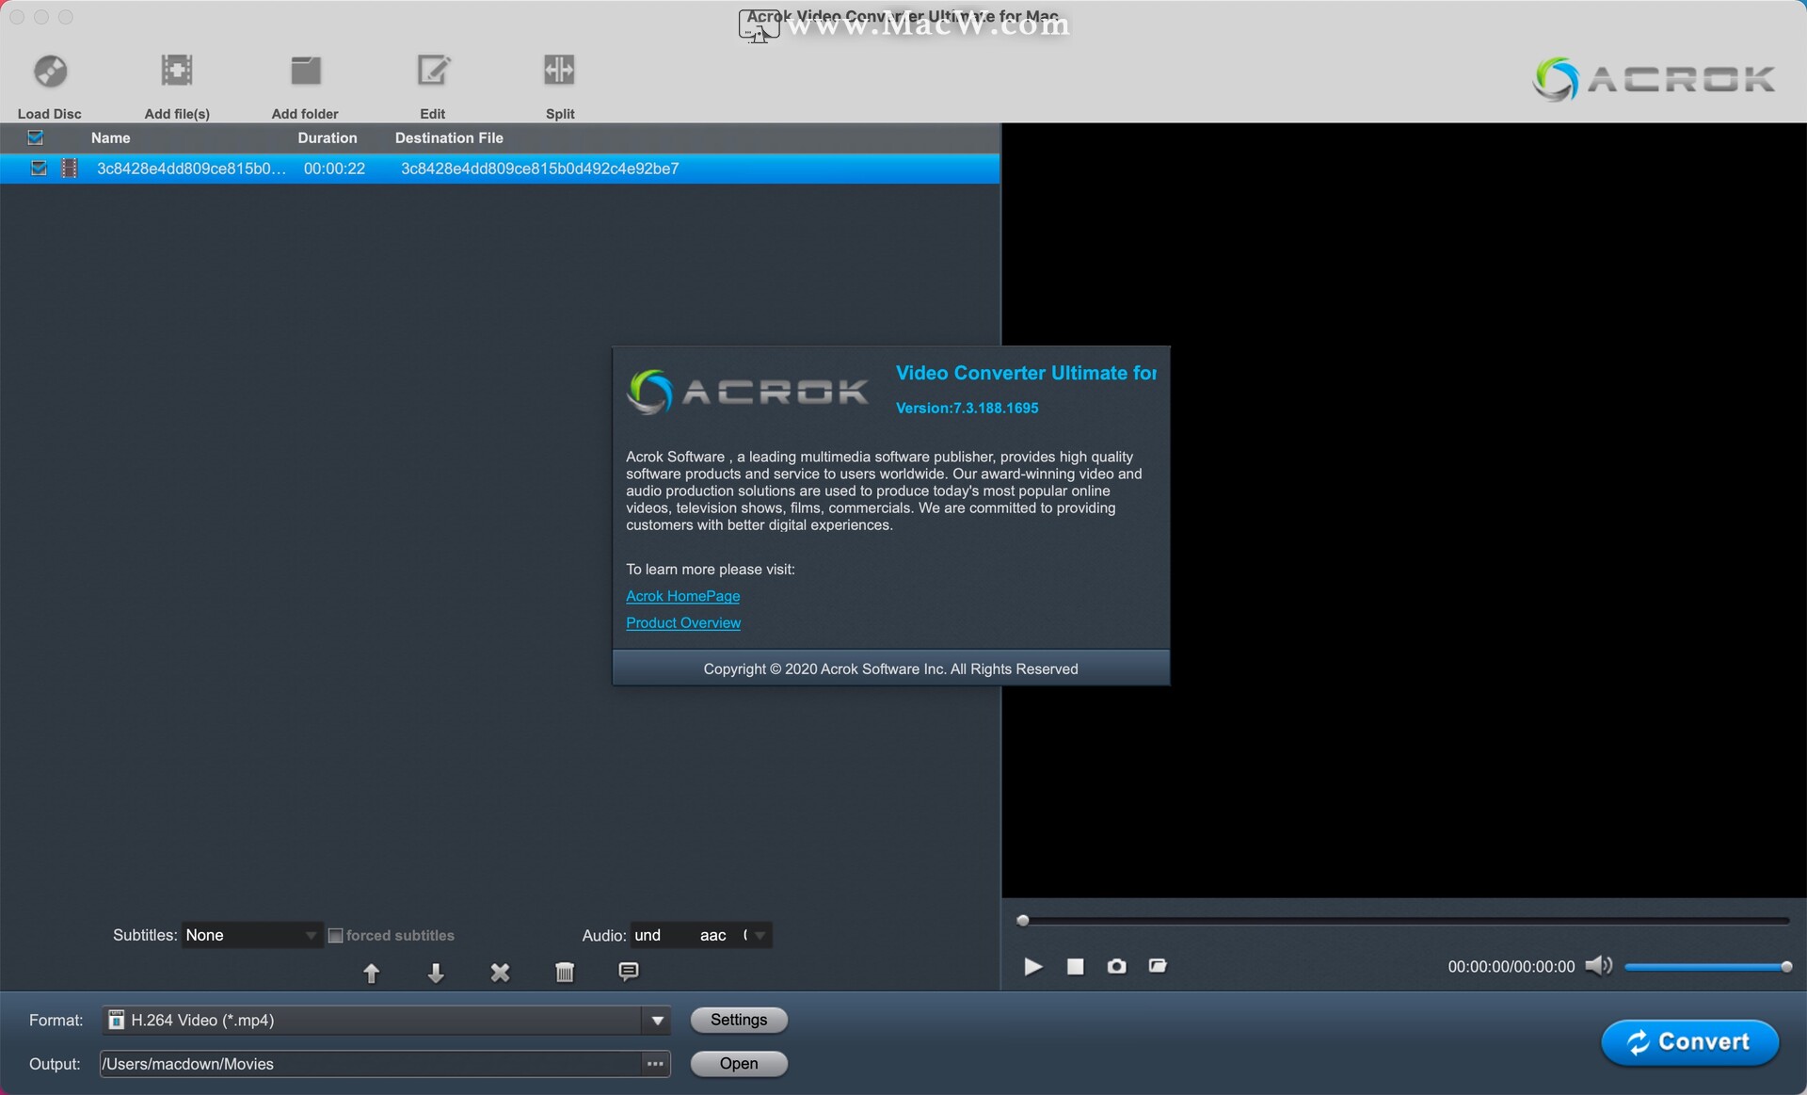Toggle the select-all checkbox in header

(x=36, y=137)
